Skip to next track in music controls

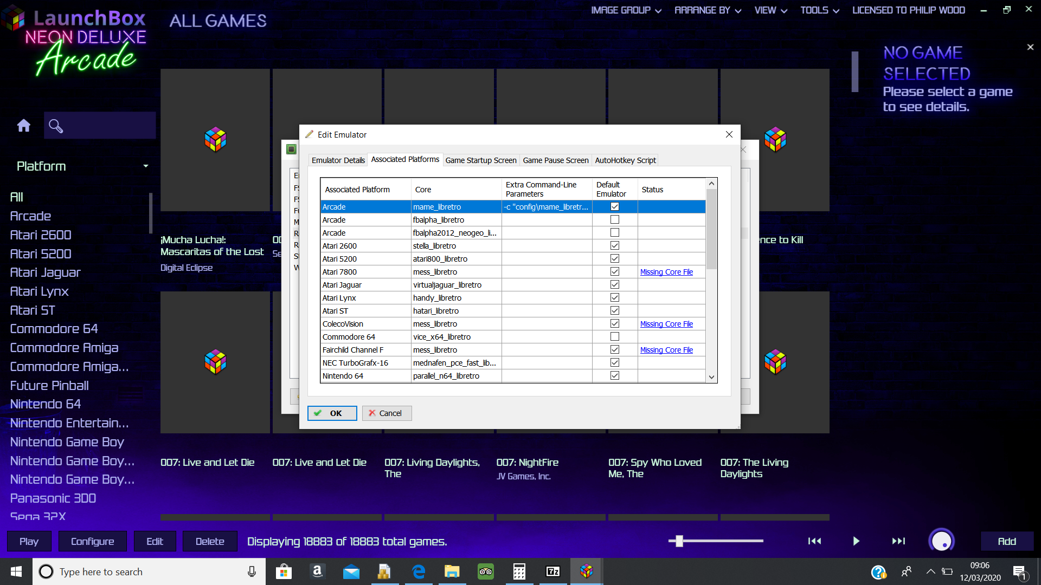pyautogui.click(x=898, y=541)
